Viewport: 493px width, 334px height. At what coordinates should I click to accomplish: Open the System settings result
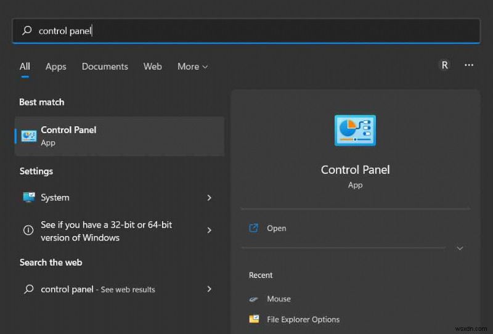120,198
